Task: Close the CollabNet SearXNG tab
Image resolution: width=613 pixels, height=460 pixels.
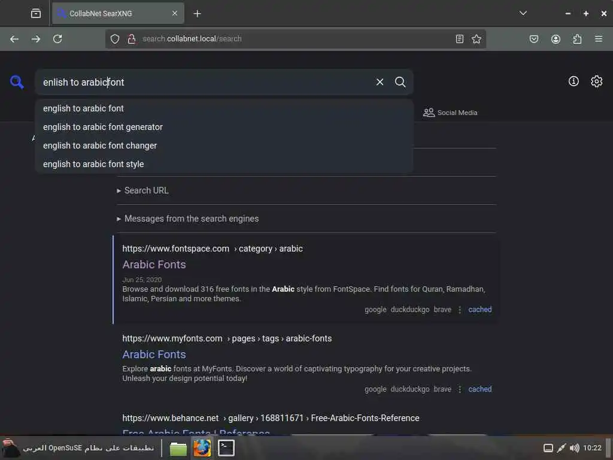Action: [175, 14]
